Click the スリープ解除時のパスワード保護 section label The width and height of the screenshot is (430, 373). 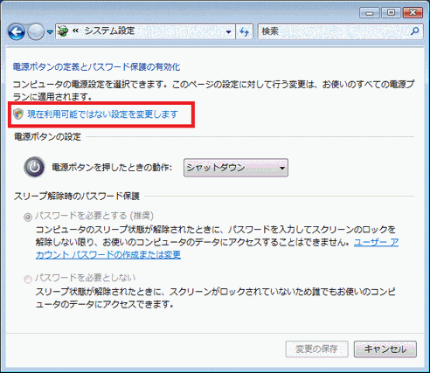pyautogui.click(x=77, y=197)
